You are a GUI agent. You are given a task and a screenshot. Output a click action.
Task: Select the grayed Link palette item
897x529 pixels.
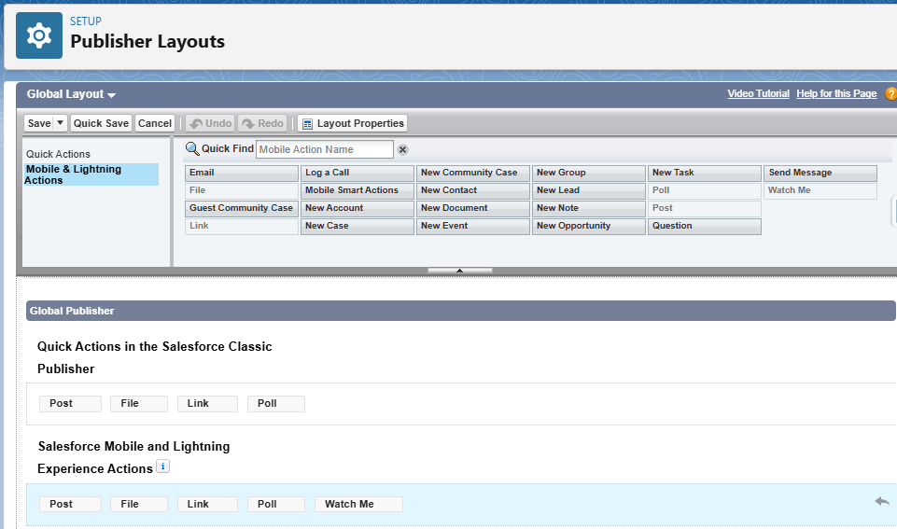[242, 226]
